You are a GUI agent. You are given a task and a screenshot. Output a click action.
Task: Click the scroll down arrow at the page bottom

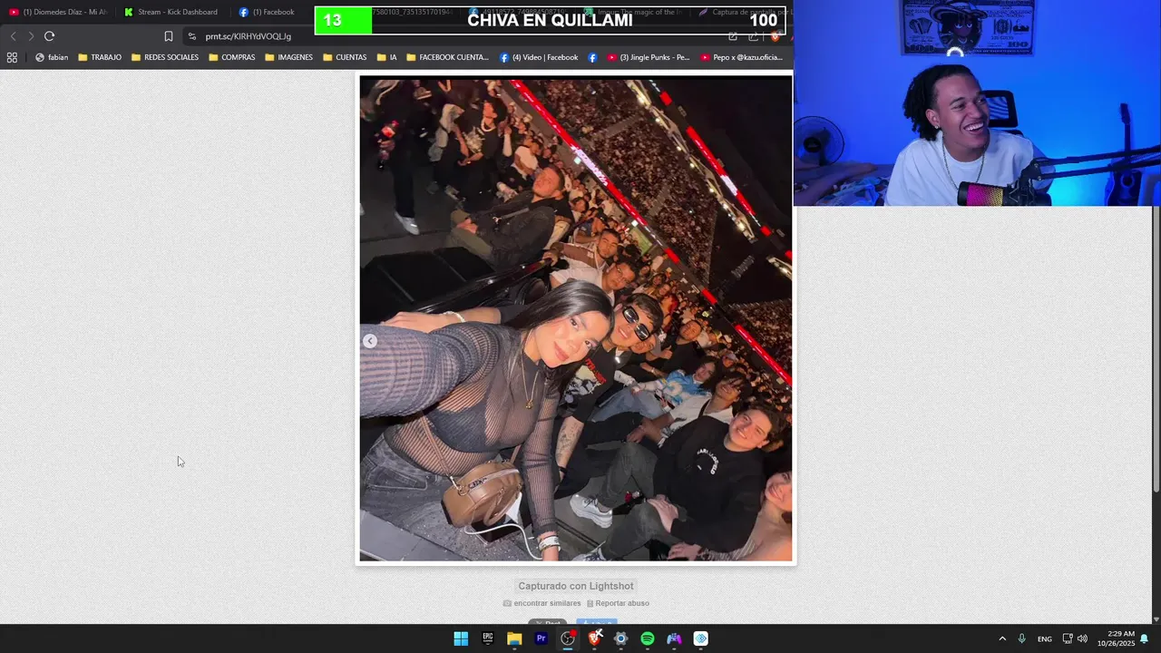point(1156,619)
